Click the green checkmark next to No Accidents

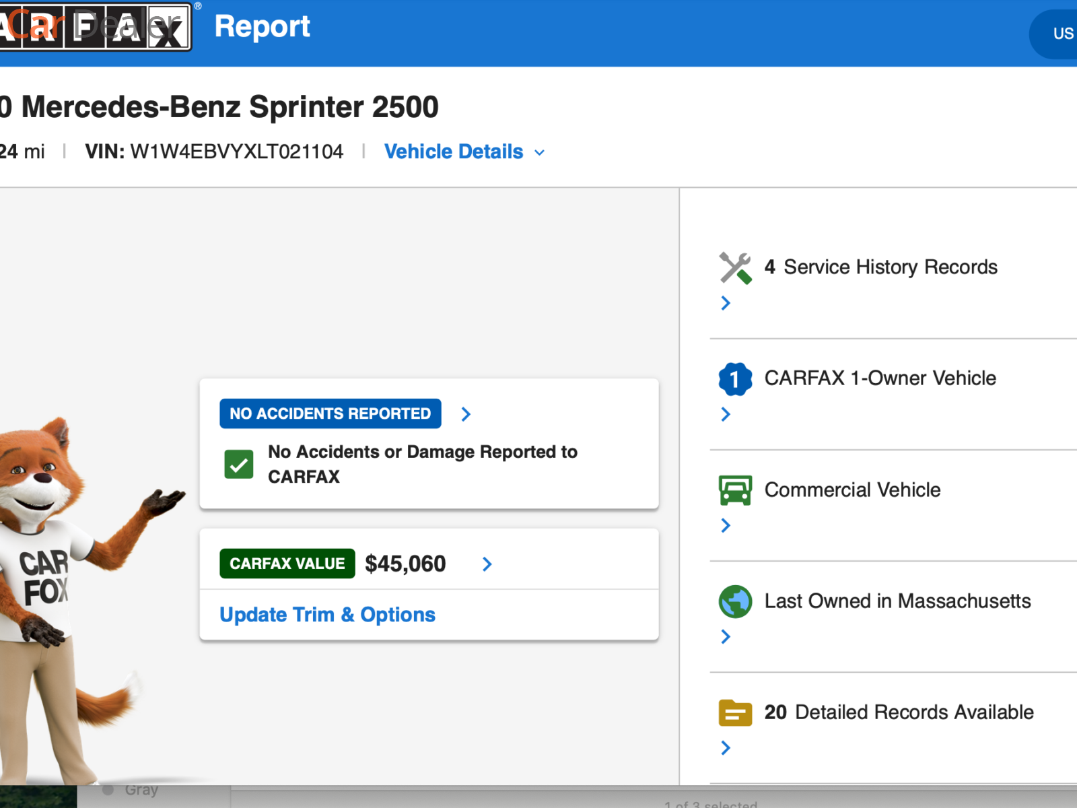click(239, 465)
